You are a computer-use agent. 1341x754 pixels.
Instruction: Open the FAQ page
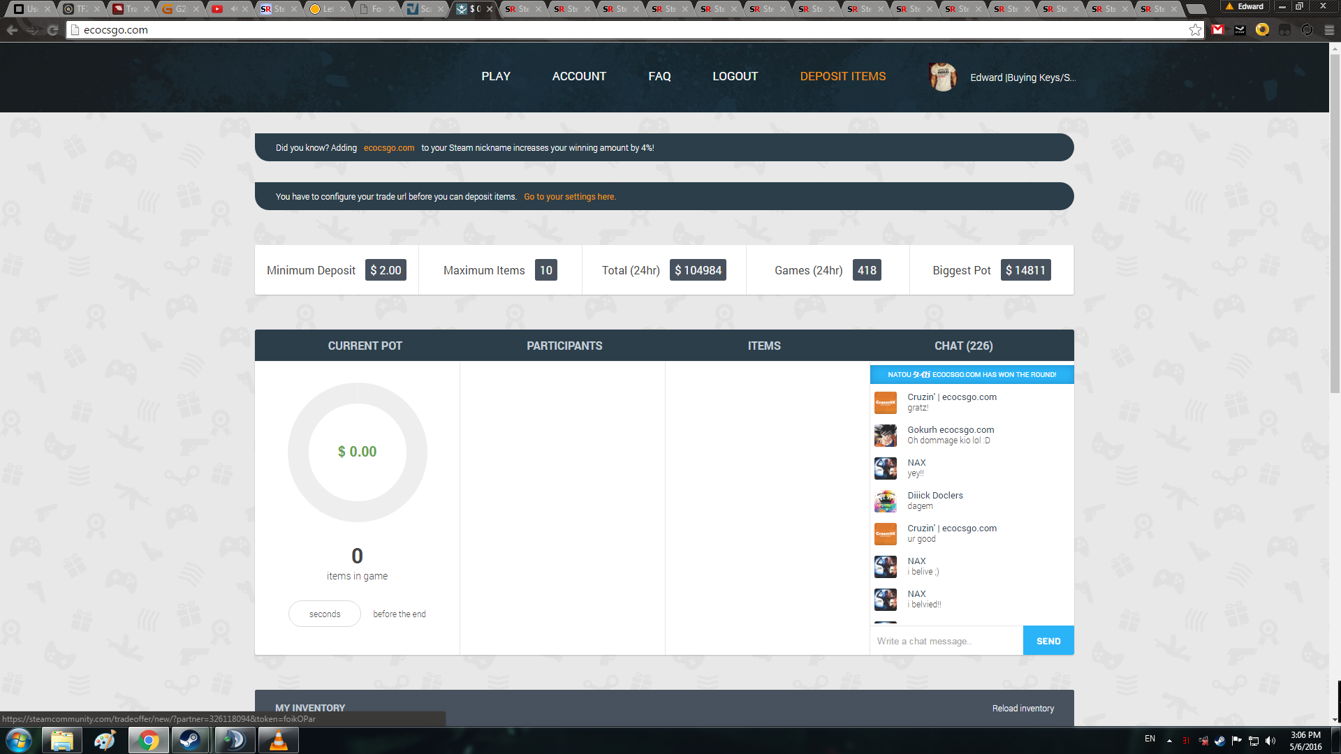point(659,76)
